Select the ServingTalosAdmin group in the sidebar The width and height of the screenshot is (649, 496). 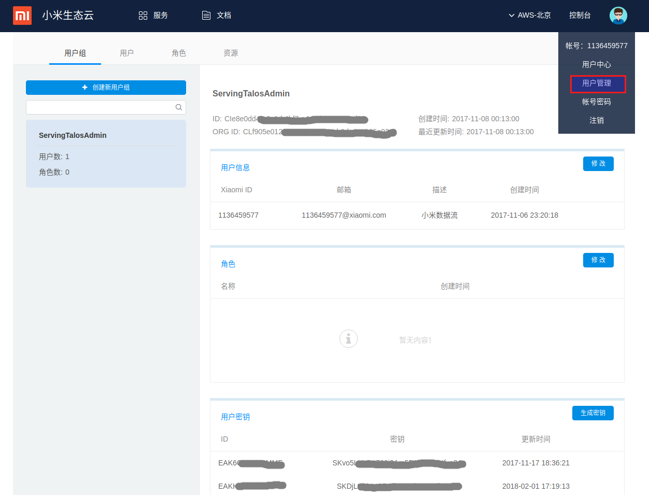pyautogui.click(x=106, y=153)
